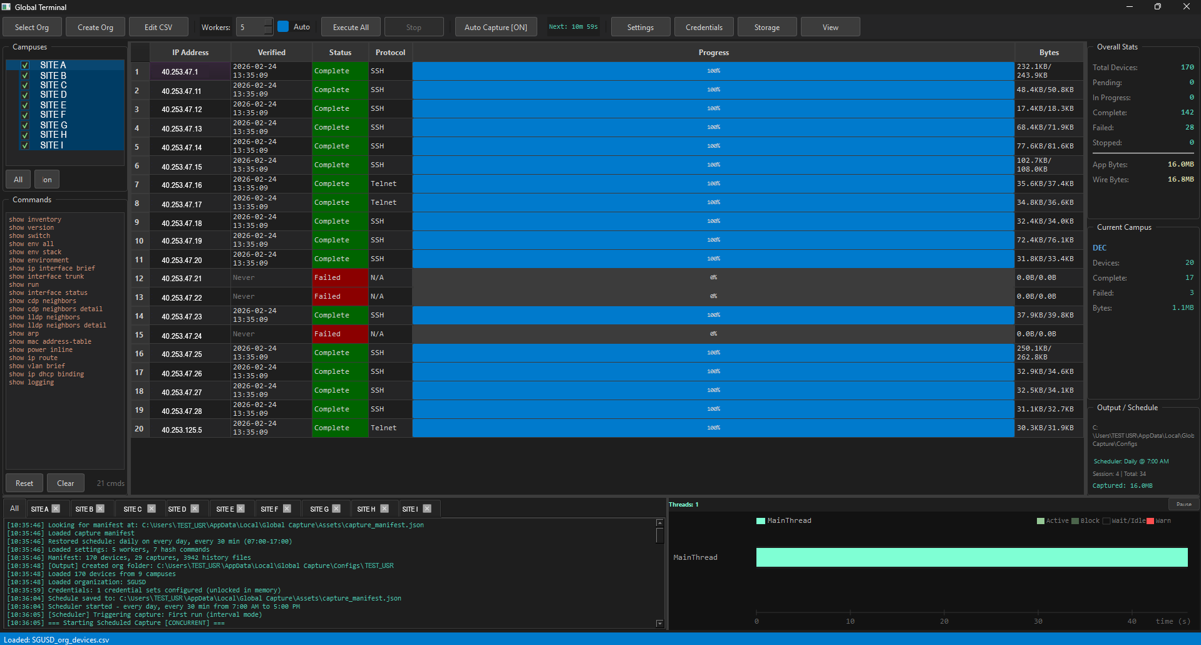Open the SITE D log tab

click(177, 508)
